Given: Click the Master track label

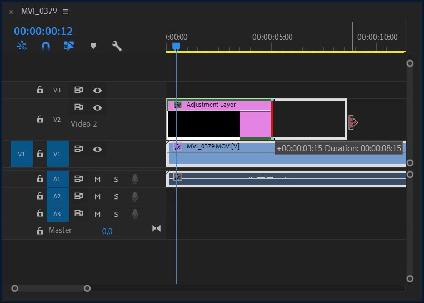Looking at the screenshot, I should [x=60, y=230].
